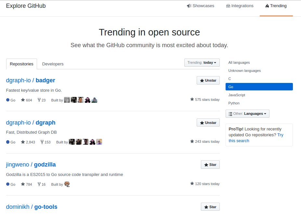
Task: Filter trending repositories by JavaScript
Action: [237, 95]
